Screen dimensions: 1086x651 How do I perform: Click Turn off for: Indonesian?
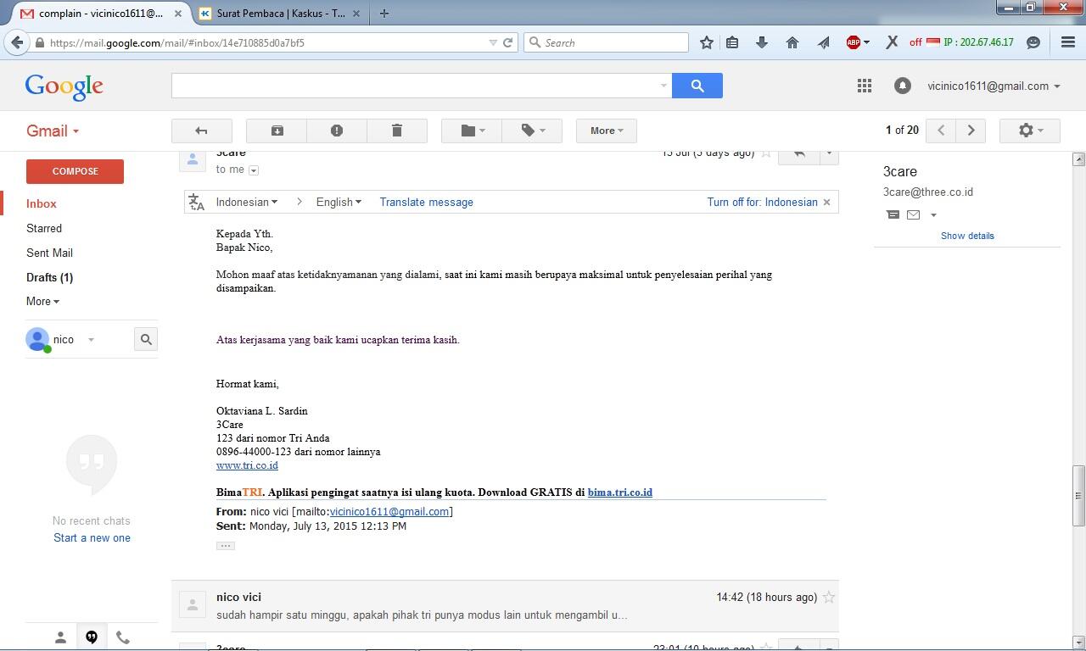click(x=762, y=202)
